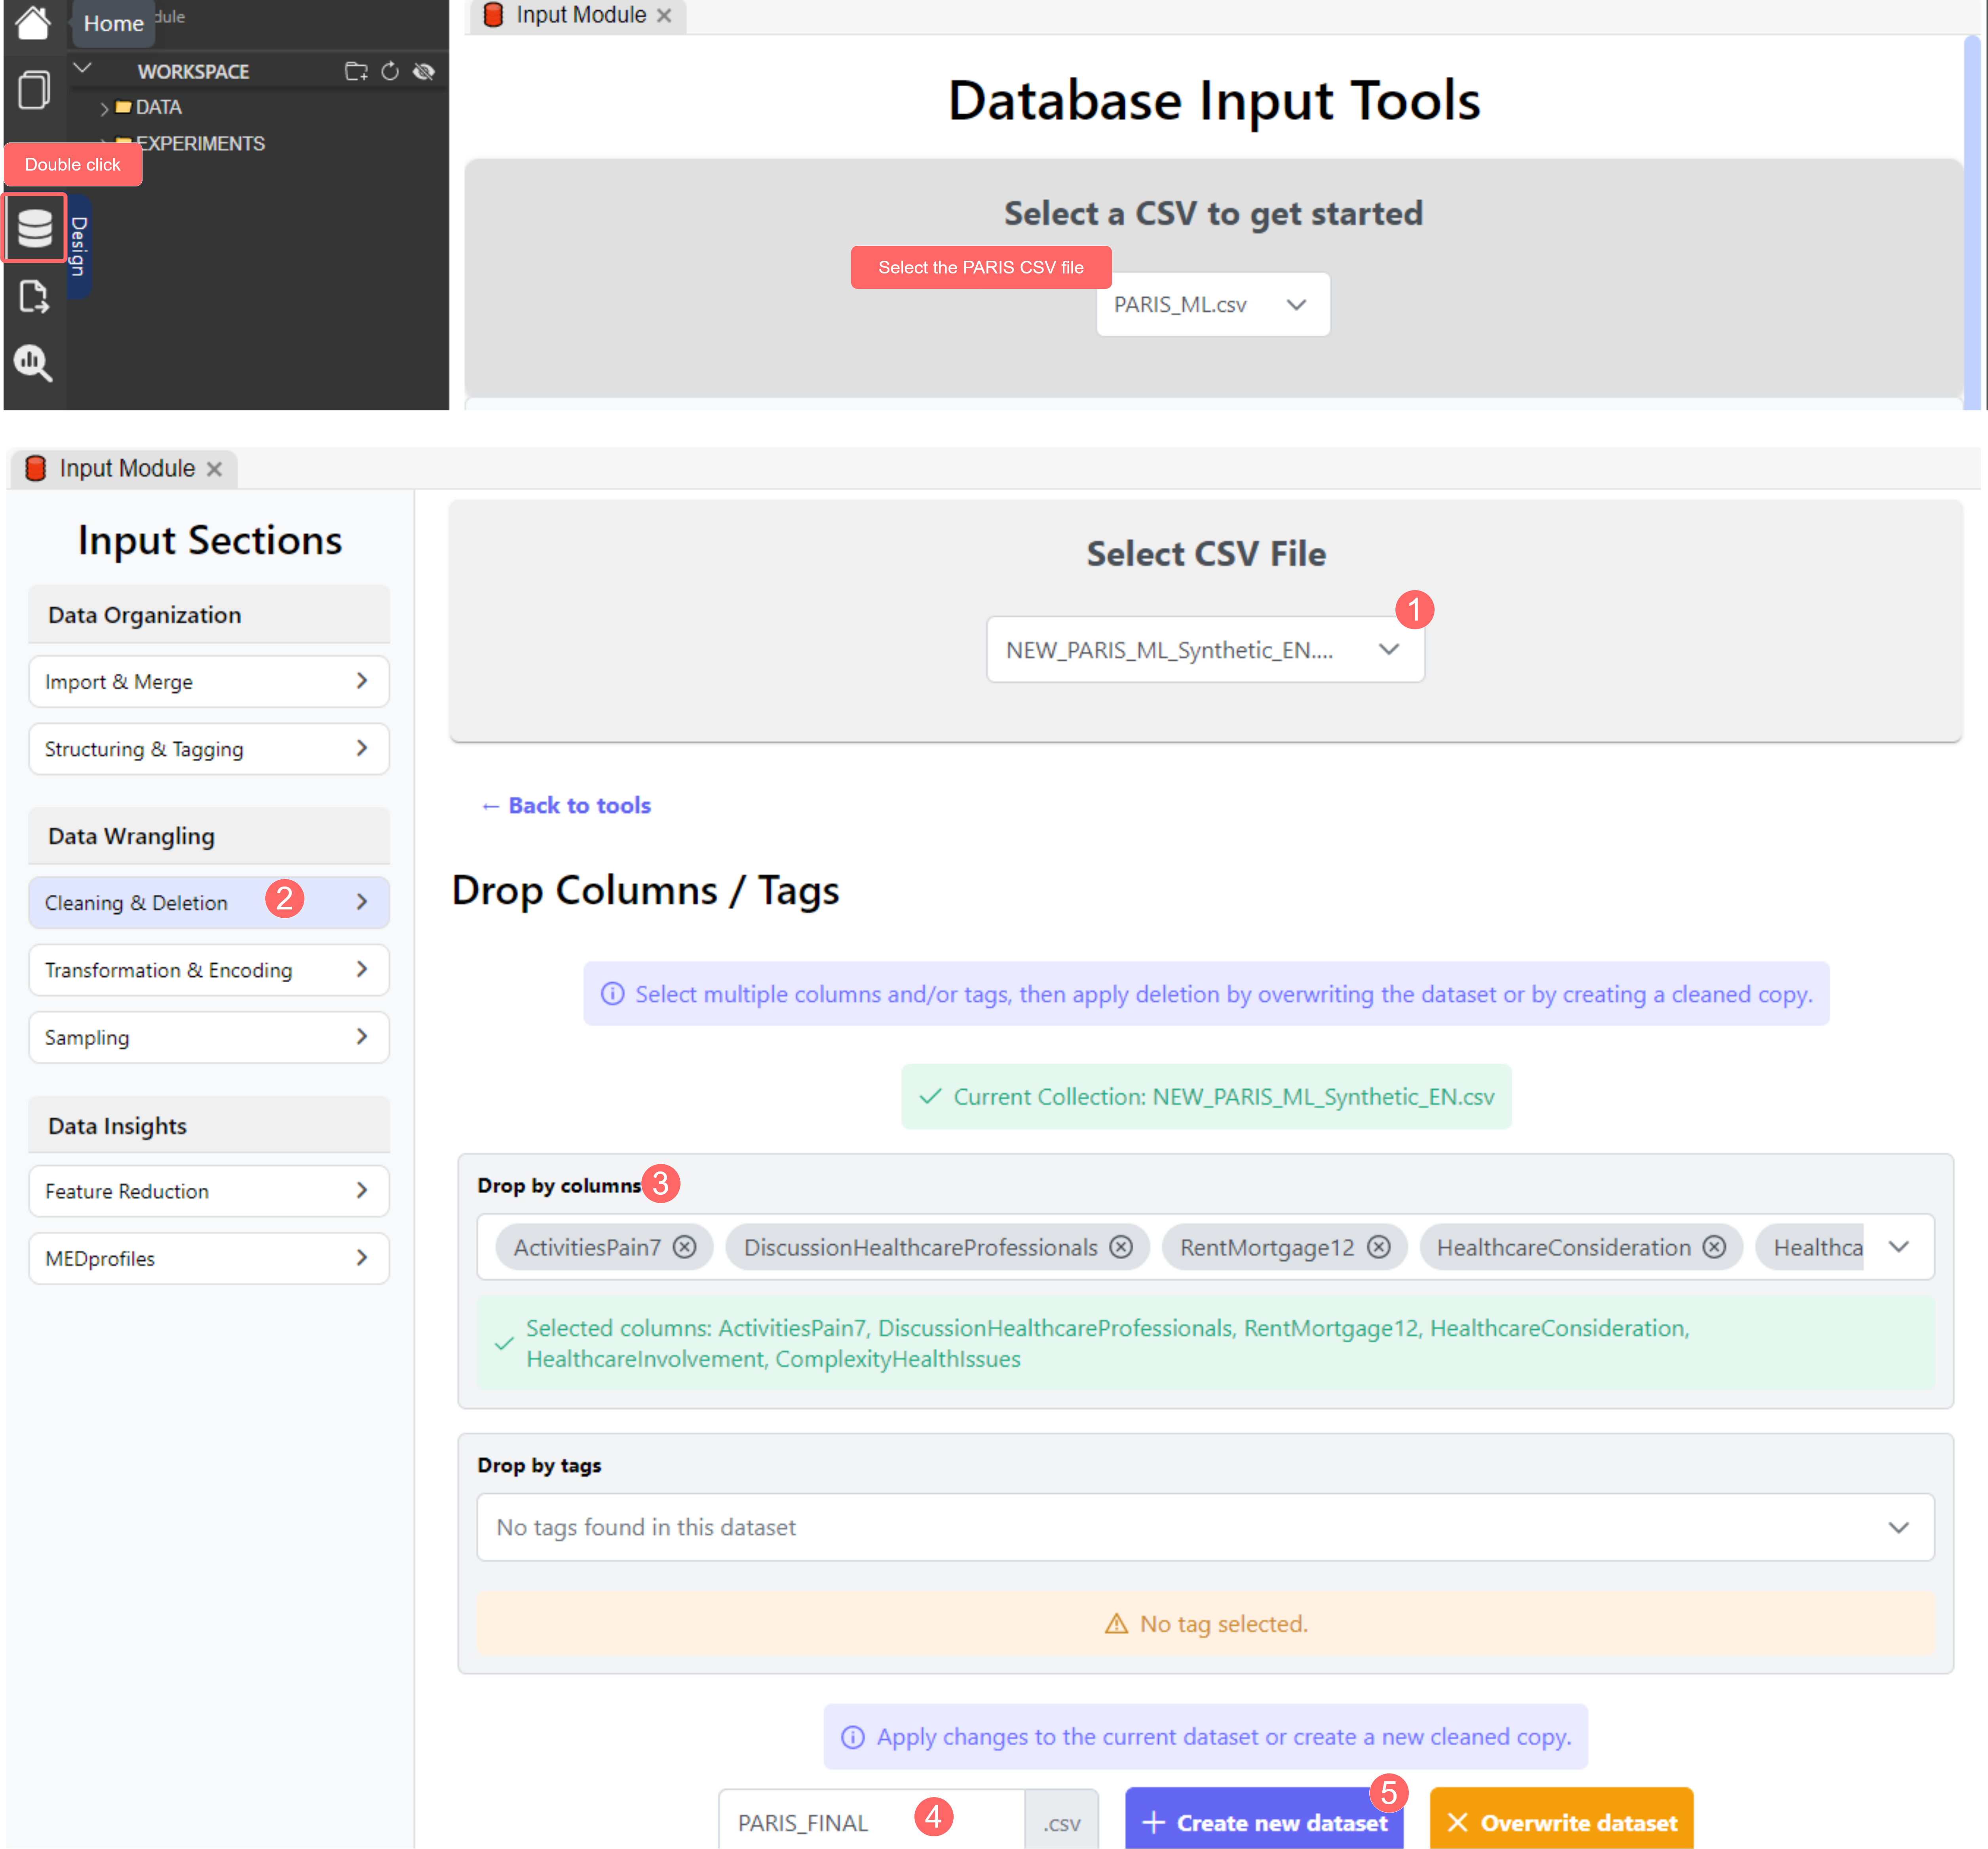The image size is (1988, 1849).
Task: Click the export file arrow icon
Action: tap(34, 297)
